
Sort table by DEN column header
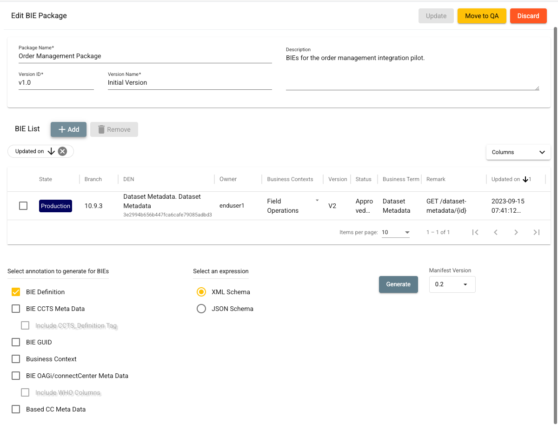129,179
